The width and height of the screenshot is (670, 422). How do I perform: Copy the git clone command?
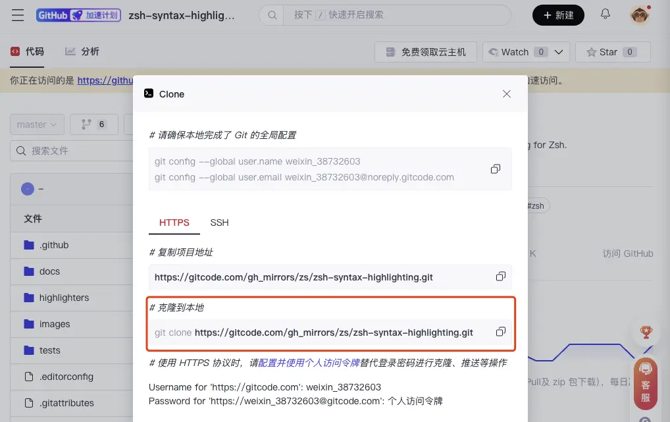501,332
